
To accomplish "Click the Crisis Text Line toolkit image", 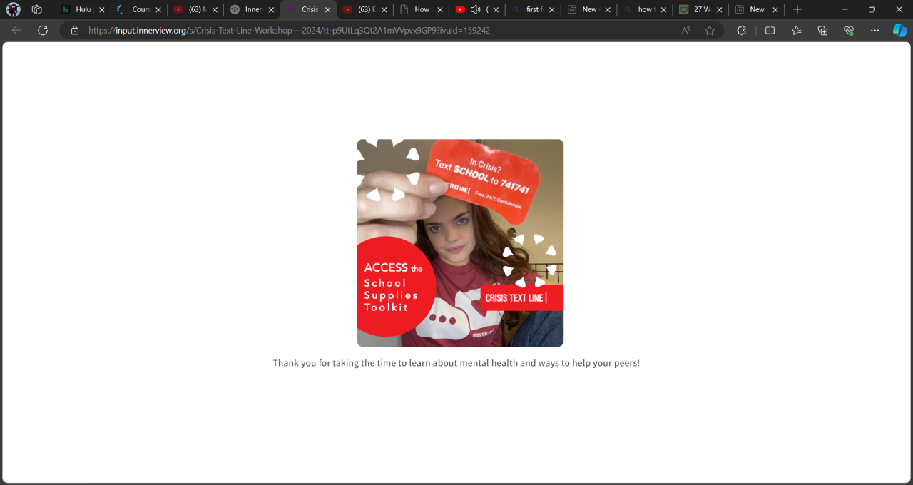I will [460, 243].
